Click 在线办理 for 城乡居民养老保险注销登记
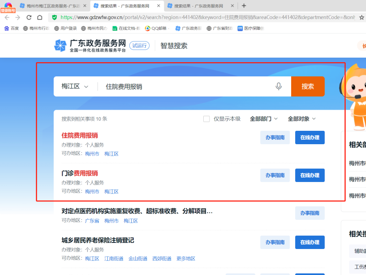The image size is (366, 275). tap(310, 243)
